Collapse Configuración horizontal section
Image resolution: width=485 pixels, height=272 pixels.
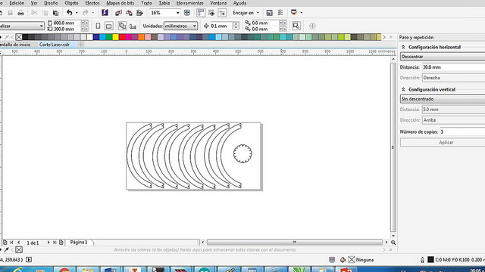click(403, 47)
